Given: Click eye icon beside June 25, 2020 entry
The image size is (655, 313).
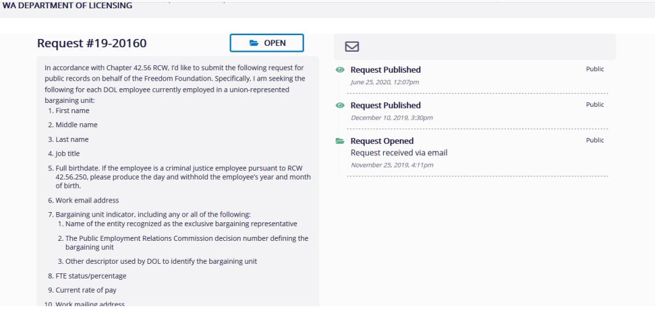Looking at the screenshot, I should (340, 70).
